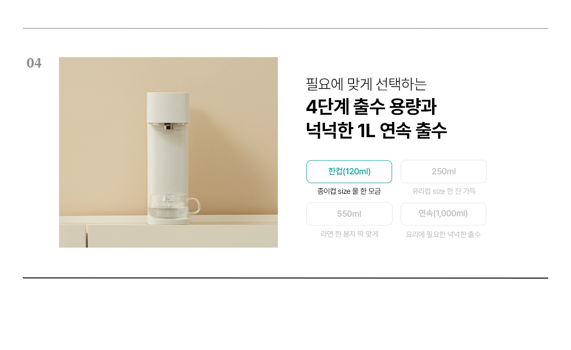Screen dimensions: 571x350
Task: Click the caption 유리컵 size 한 잔 가득
Action: (x=443, y=191)
